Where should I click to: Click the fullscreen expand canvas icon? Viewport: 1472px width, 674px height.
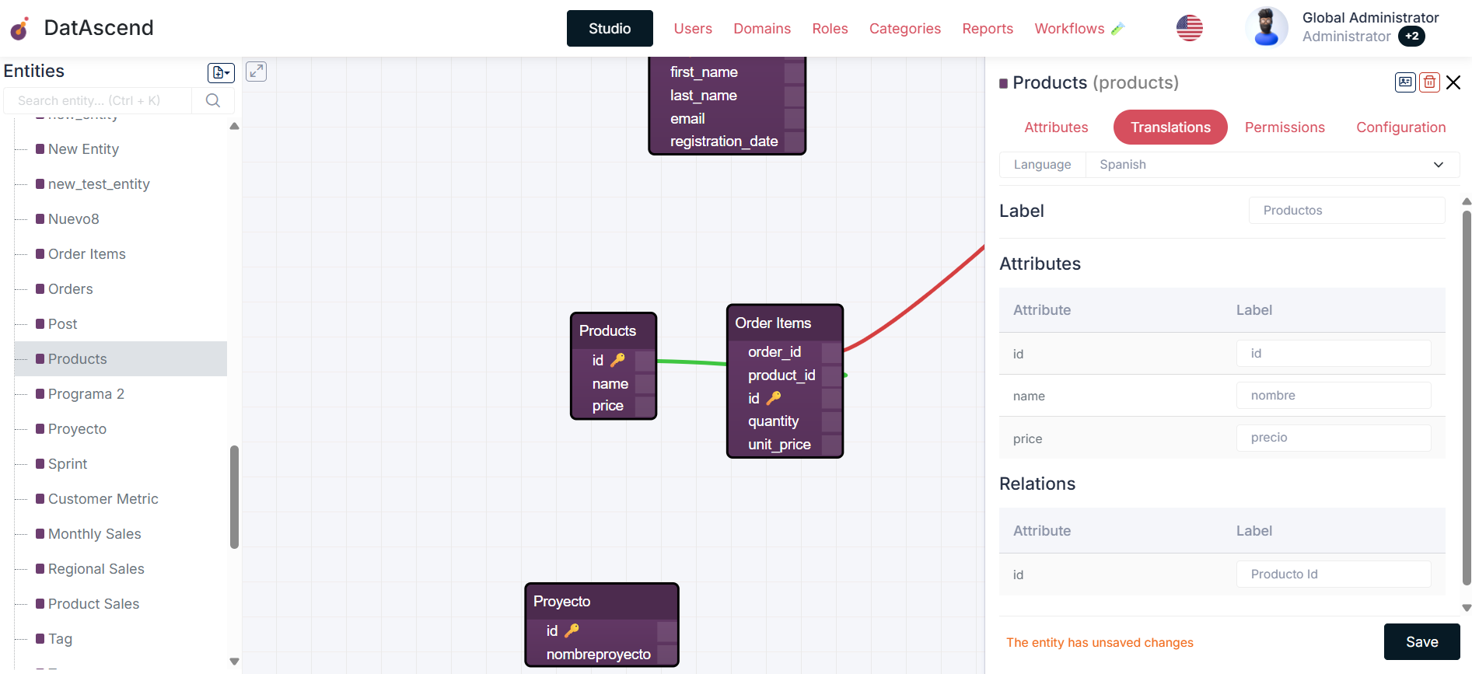click(x=256, y=72)
